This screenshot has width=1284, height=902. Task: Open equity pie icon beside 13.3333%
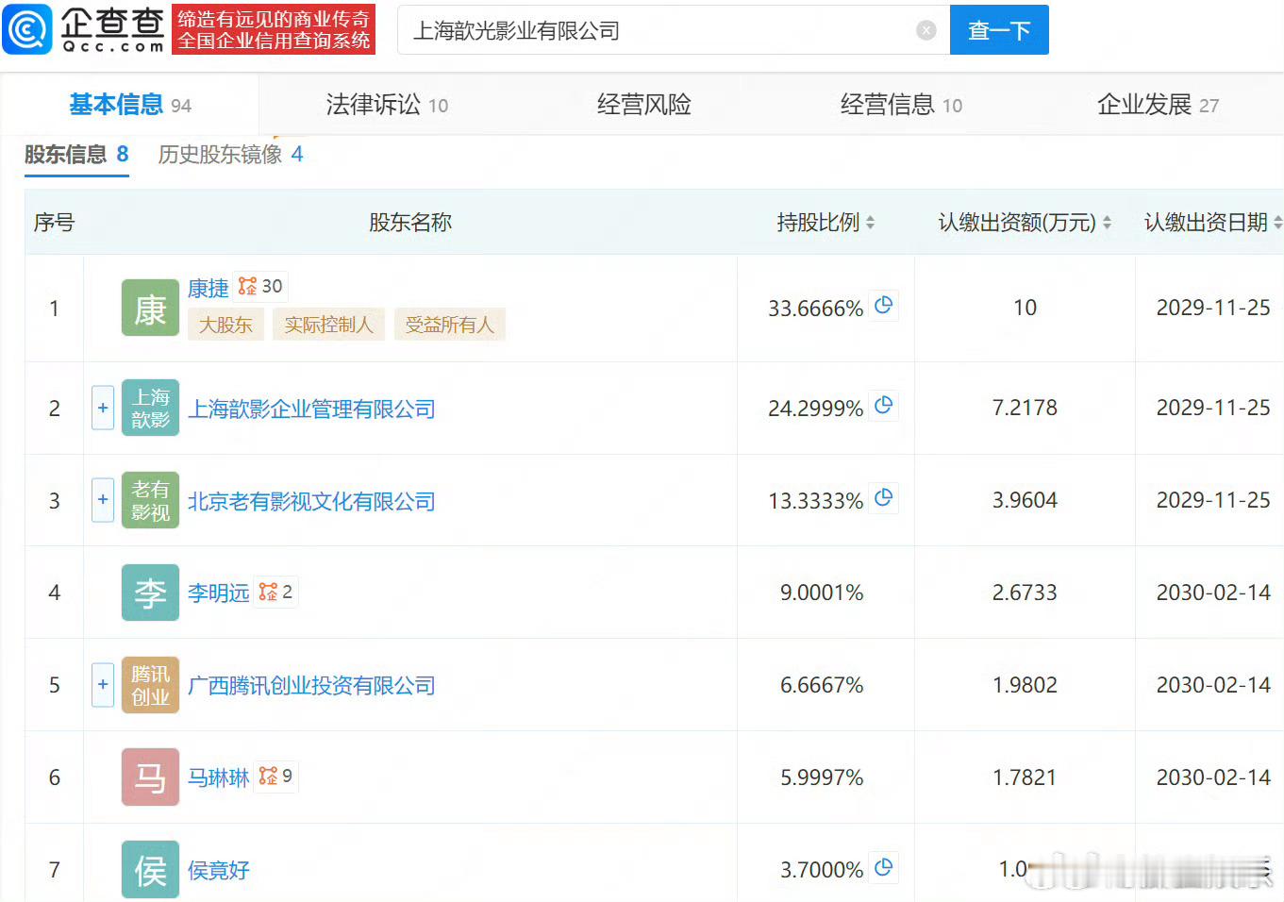pyautogui.click(x=883, y=497)
